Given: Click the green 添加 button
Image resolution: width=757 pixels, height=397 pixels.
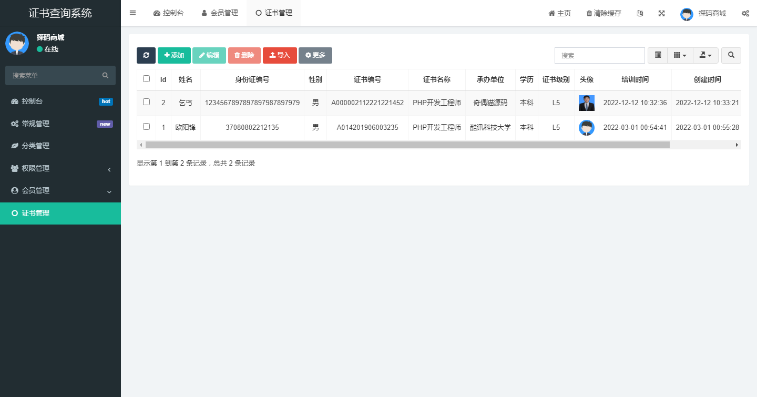Looking at the screenshot, I should pos(174,55).
